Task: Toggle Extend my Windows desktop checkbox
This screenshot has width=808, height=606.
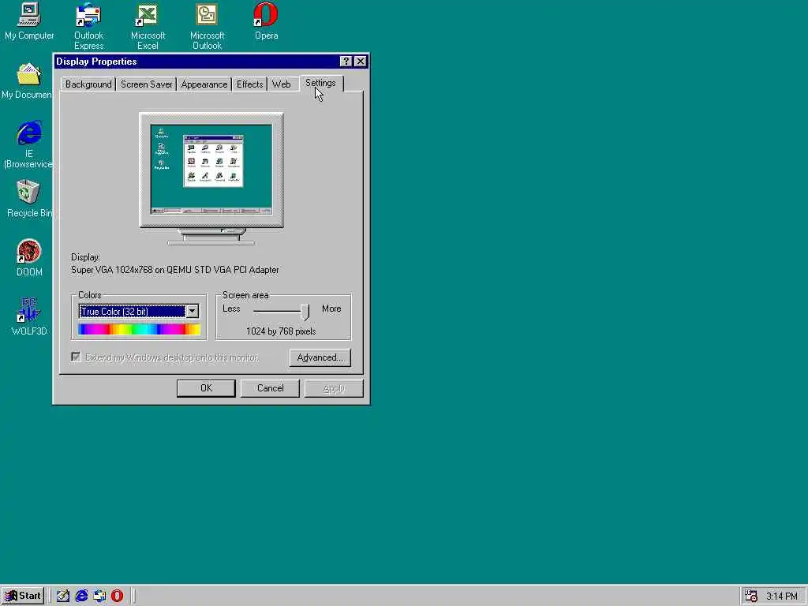Action: click(77, 357)
